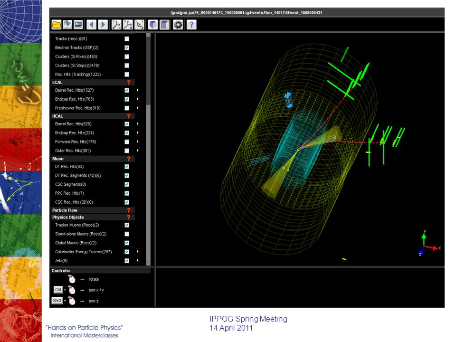
Task: Expand Jets(9) arrow
Action: click(138, 261)
